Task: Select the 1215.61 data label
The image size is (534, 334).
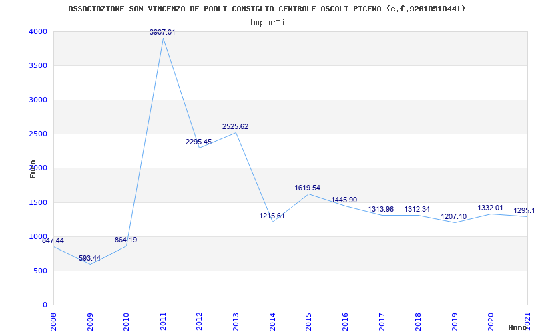Action: point(272,216)
